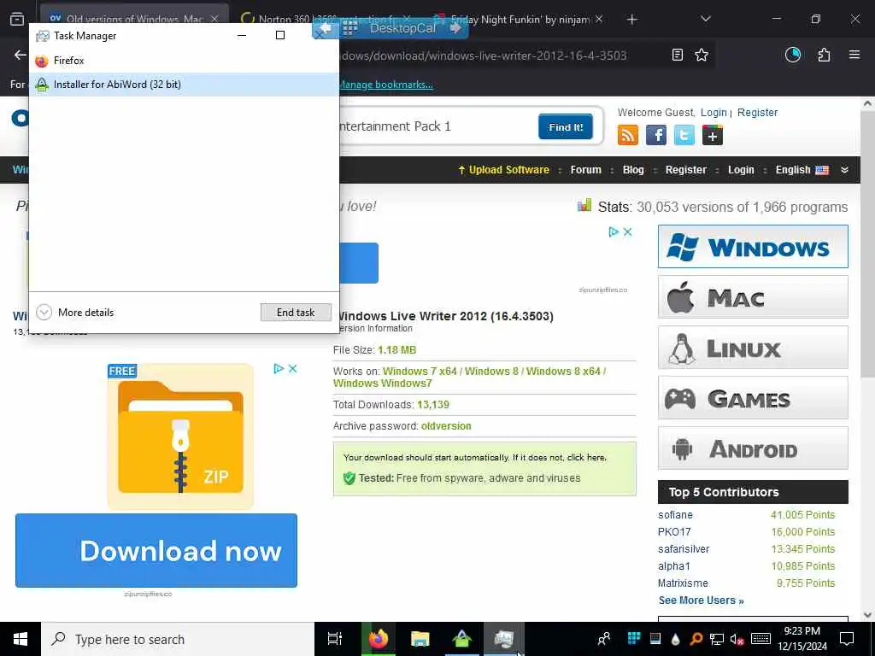
Task: Open the RSS feed icon
Action: 628,135
